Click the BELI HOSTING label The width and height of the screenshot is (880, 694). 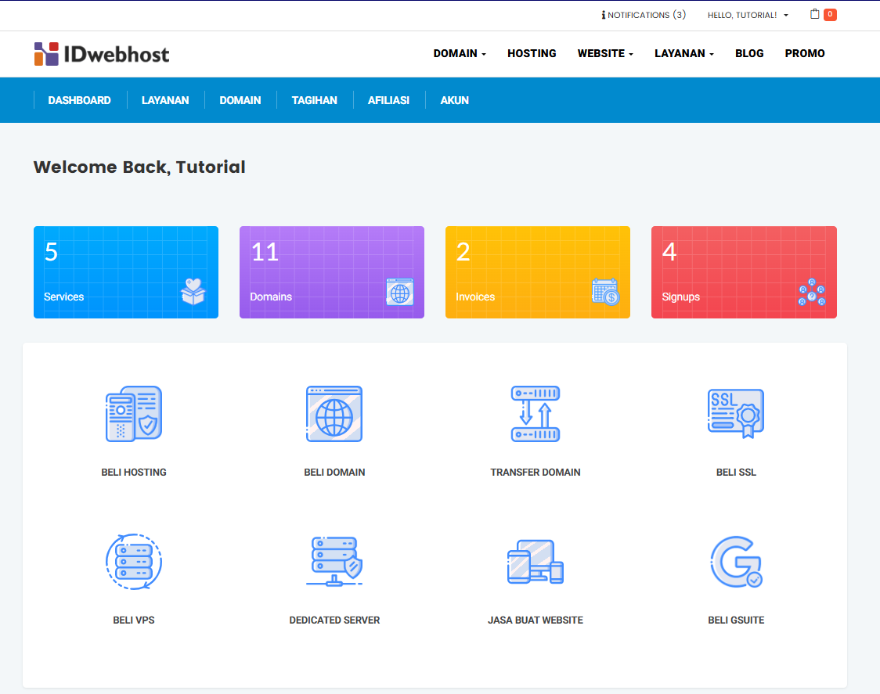134,473
